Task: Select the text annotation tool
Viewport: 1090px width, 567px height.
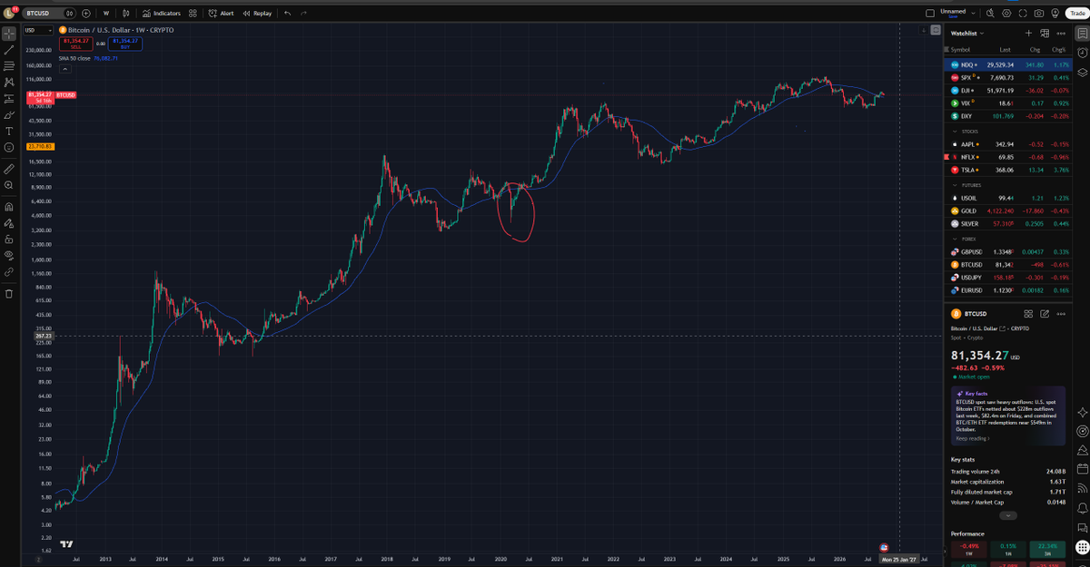Action: point(9,132)
